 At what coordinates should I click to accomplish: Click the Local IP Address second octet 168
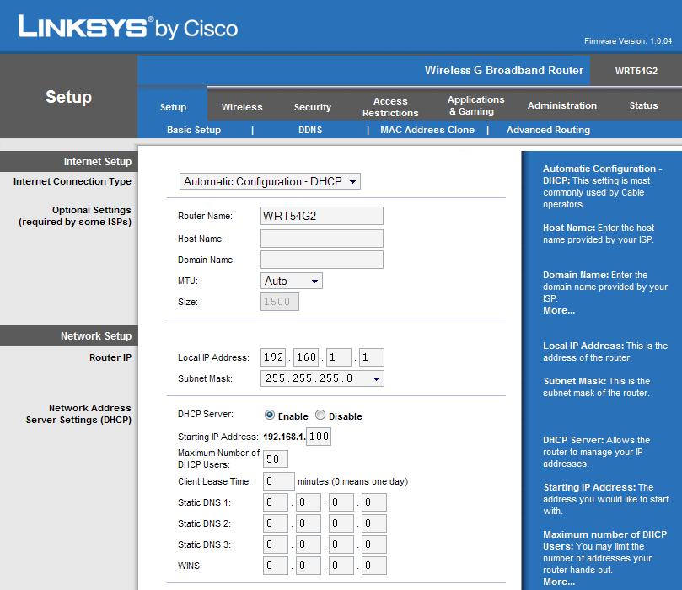[x=306, y=357]
